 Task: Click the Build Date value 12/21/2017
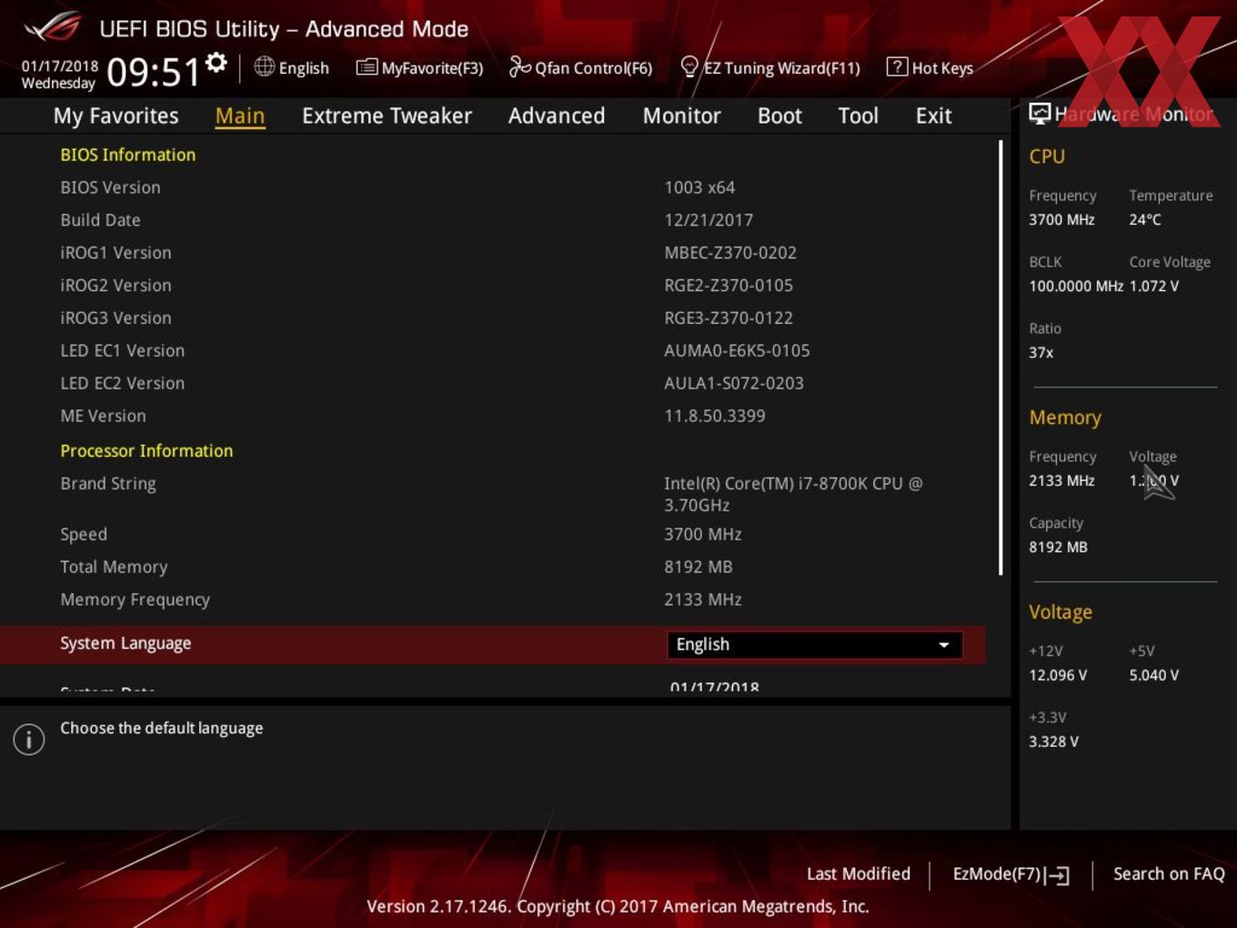[709, 220]
